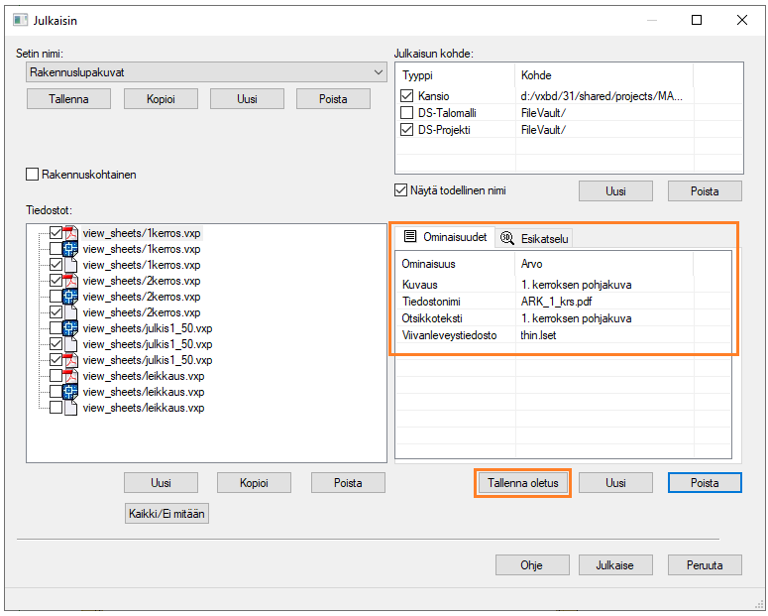Click the PDF icon of 2kerros.vxp
768x616 pixels.
point(71,281)
